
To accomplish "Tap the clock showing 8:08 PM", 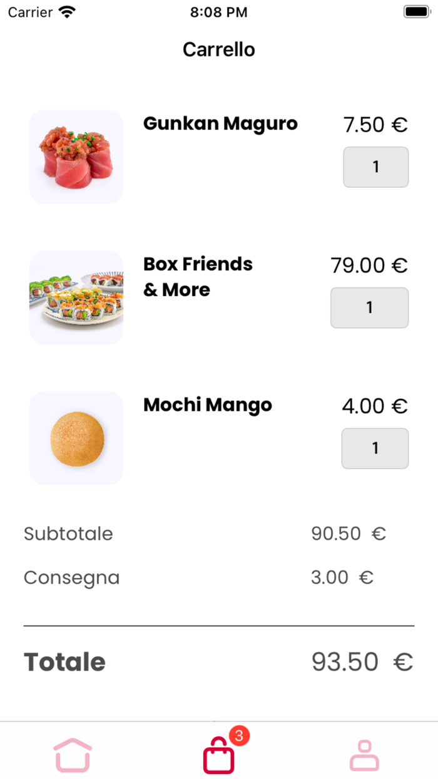I will [x=218, y=11].
